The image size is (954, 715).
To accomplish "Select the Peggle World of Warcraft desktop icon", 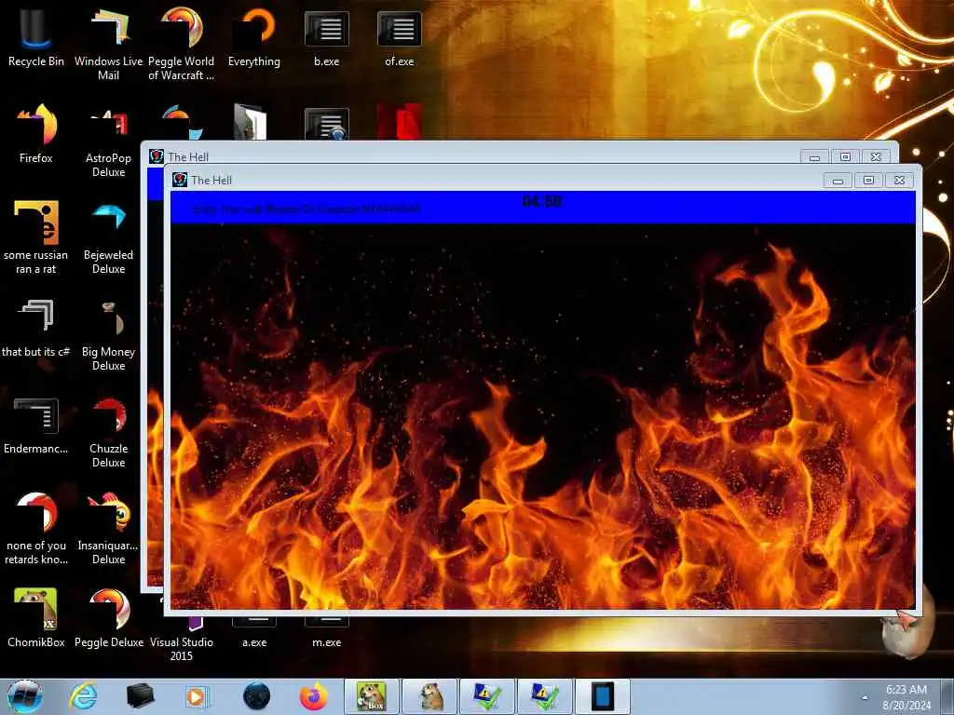I will click(x=182, y=43).
